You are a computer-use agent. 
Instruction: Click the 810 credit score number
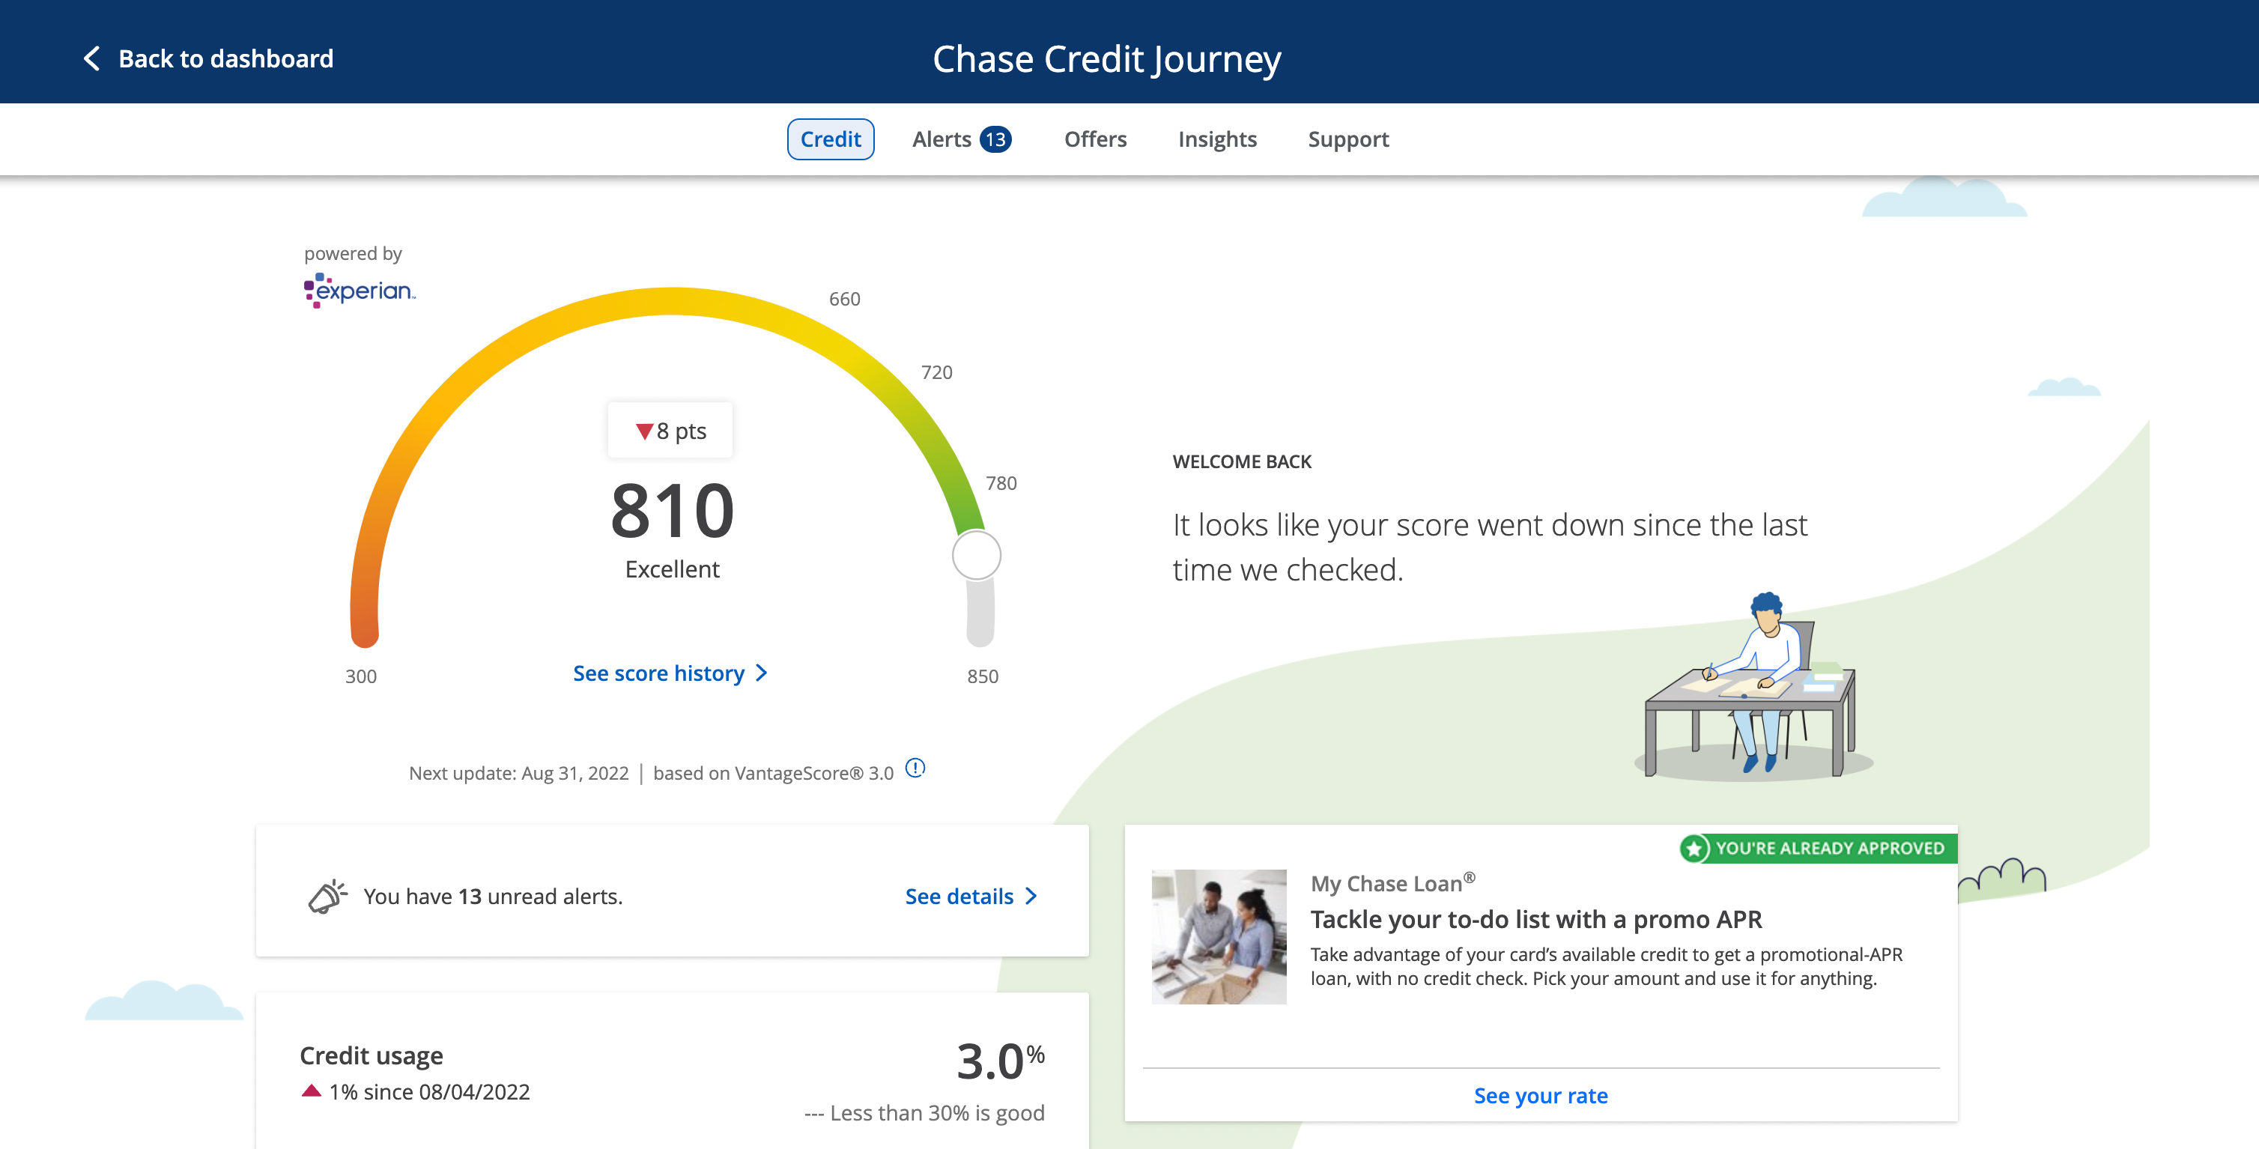pos(672,512)
